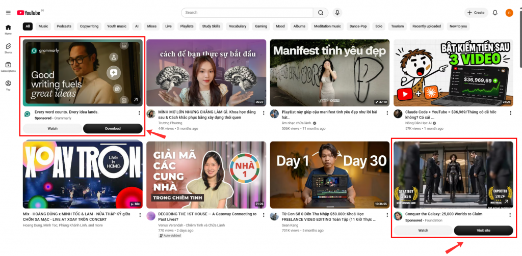Select the New to you filter chip
This screenshot has height=256, width=522.
(458, 26)
